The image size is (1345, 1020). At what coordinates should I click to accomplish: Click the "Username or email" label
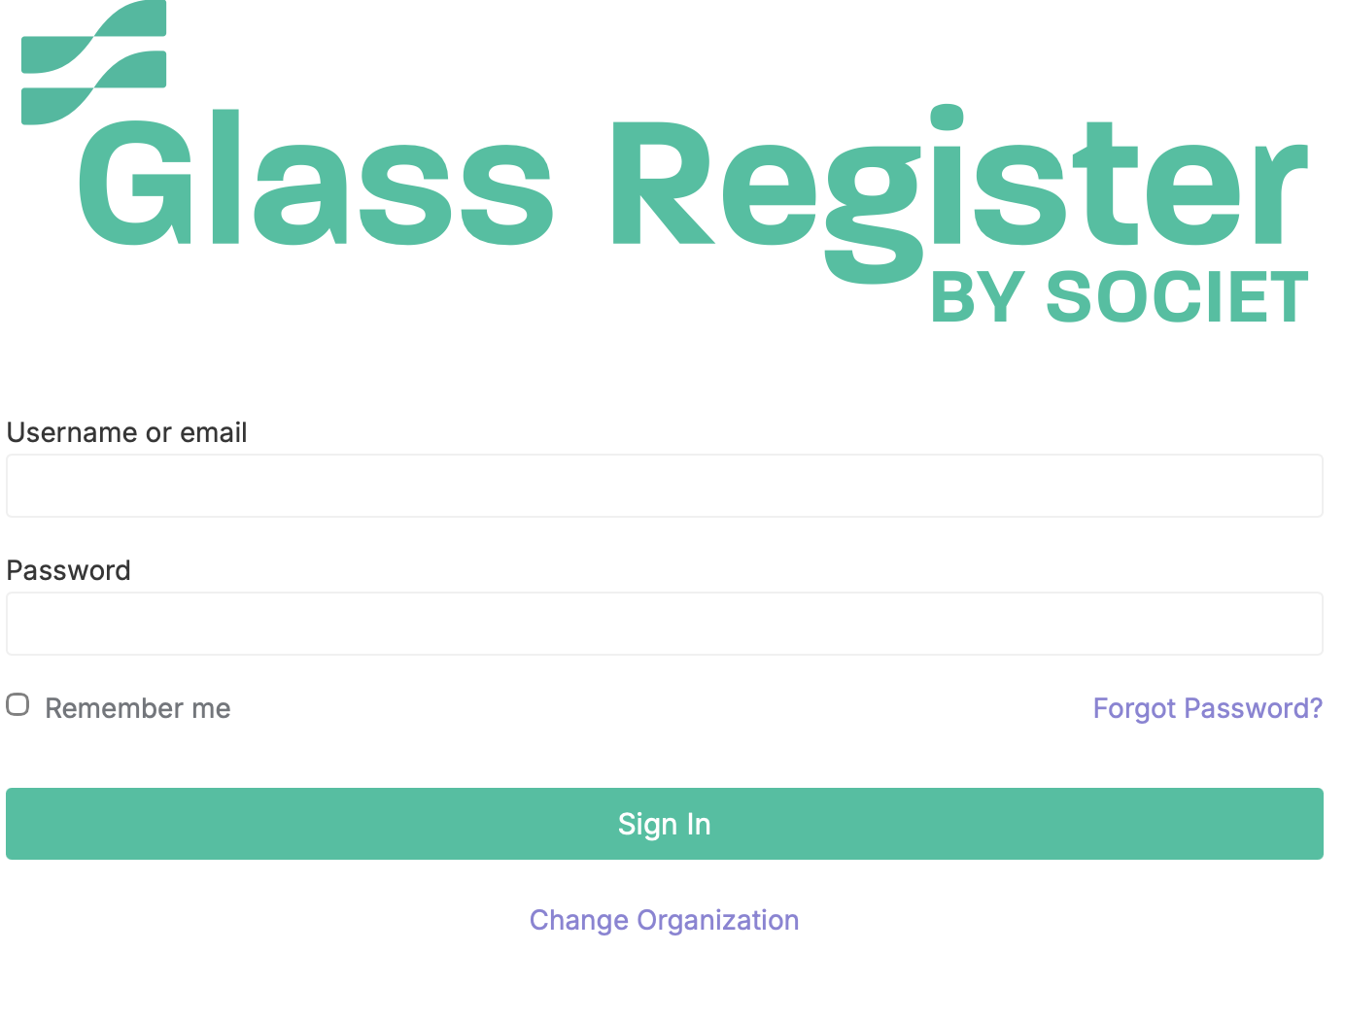[x=127, y=433]
